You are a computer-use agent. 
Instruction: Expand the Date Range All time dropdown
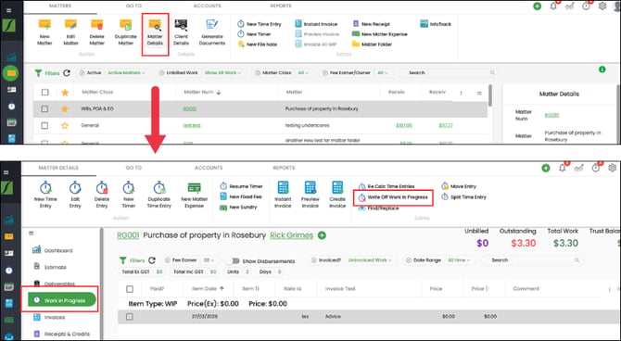(x=458, y=260)
